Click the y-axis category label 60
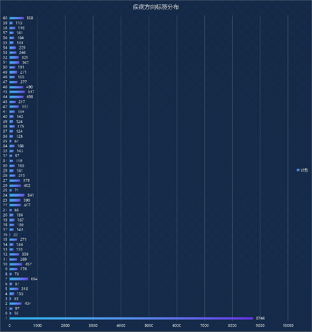Image resolution: width=312 pixels, height=332 pixels. pos(5,18)
